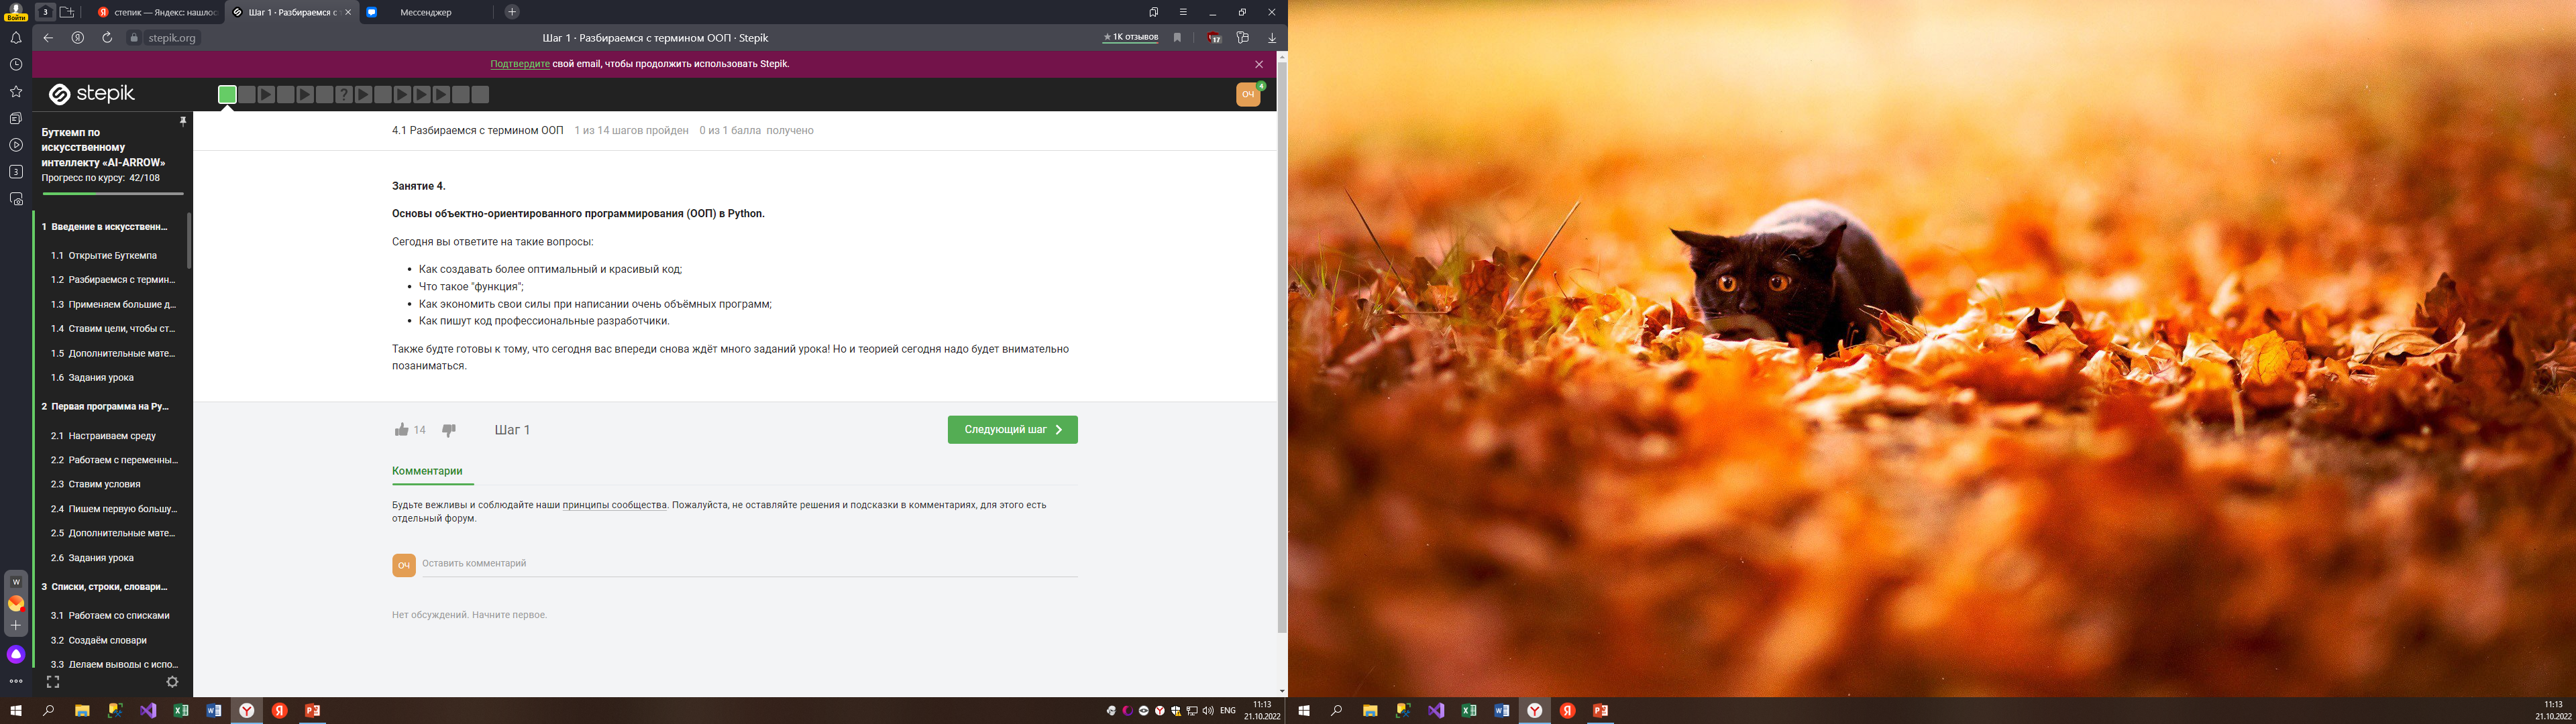Open the ad blocker shield showing 17
Viewport: 2576px width, 724px height.
coord(1214,38)
